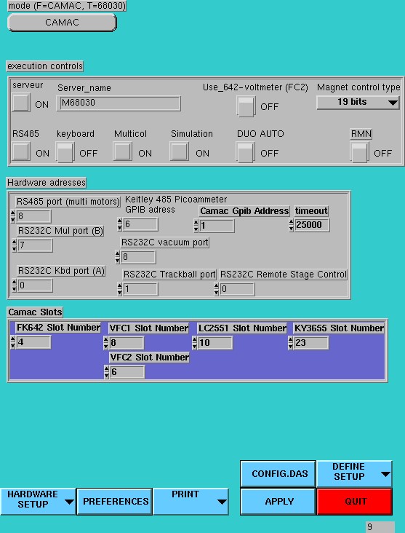The height and width of the screenshot is (533, 405).
Task: Click the KY3655 Slot Number field
Action: pyautogui.click(x=311, y=343)
